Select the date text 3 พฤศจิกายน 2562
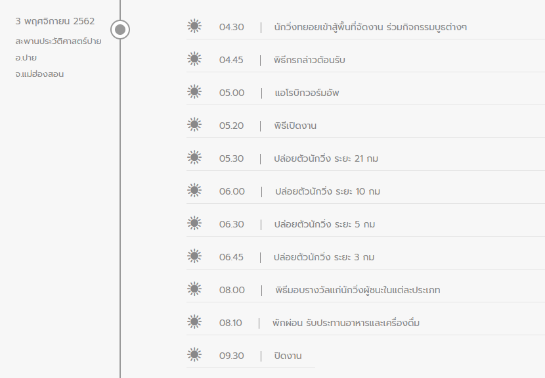This screenshot has height=378, width=545. click(55, 21)
